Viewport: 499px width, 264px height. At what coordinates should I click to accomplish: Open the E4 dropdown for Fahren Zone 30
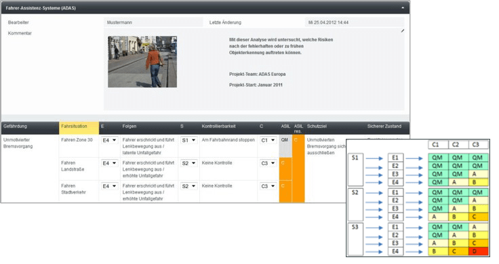pyautogui.click(x=109, y=140)
